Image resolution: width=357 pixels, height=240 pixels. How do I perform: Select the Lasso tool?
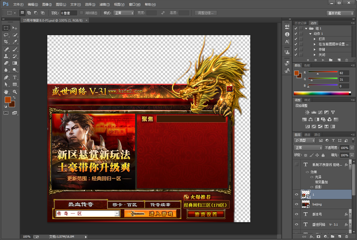pos(6,35)
